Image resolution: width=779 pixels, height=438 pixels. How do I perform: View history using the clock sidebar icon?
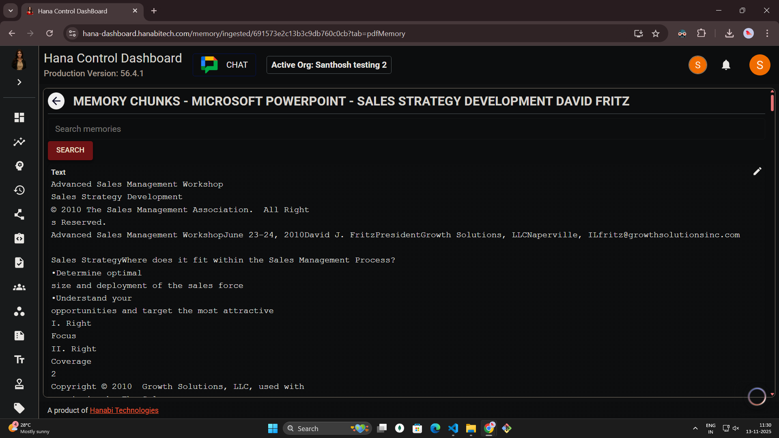point(19,190)
